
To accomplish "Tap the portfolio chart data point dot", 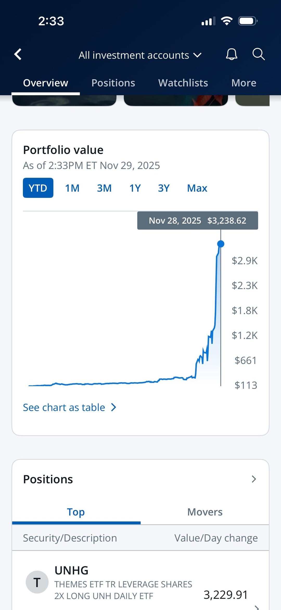I will click(x=221, y=244).
